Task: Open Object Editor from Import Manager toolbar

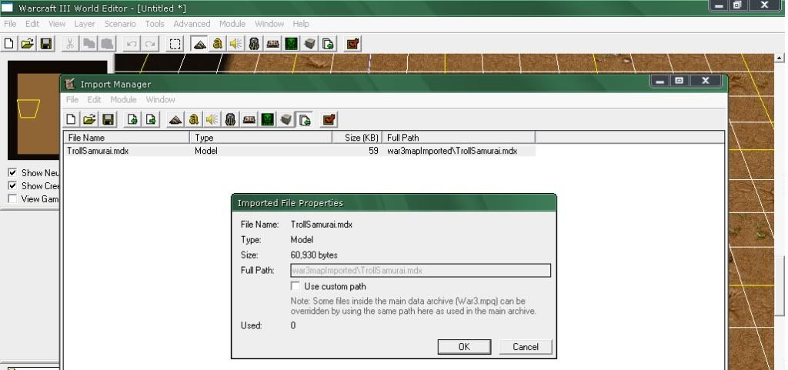Action: coord(231,119)
